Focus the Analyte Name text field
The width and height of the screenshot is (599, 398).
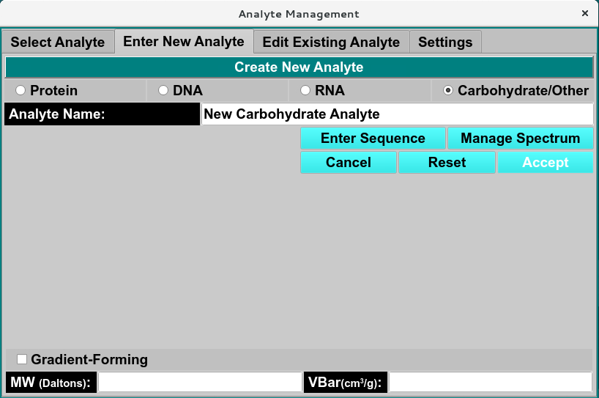pos(397,114)
